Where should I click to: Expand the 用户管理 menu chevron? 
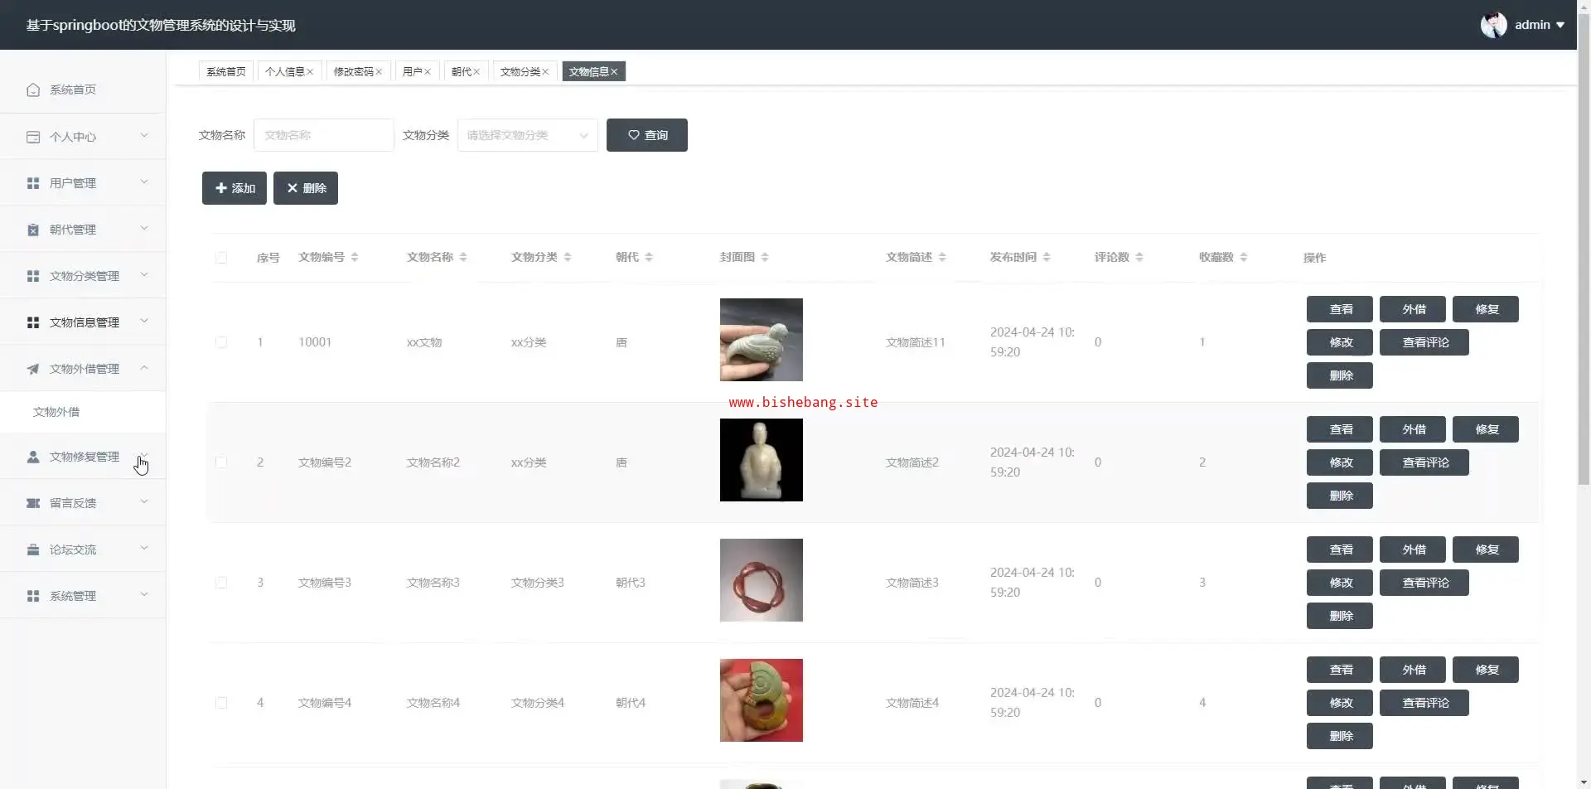click(144, 182)
